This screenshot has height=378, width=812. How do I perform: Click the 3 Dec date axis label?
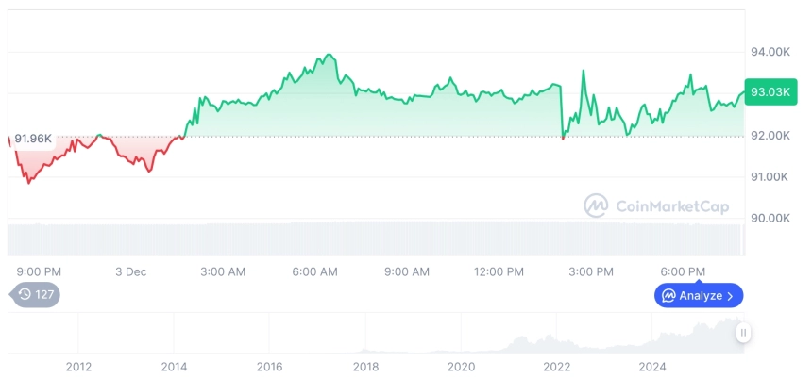pos(131,271)
